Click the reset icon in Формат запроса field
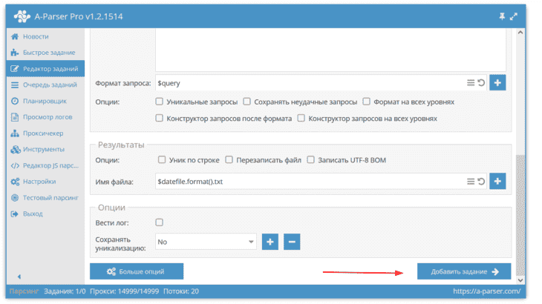This screenshot has width=542, height=304. (x=481, y=83)
